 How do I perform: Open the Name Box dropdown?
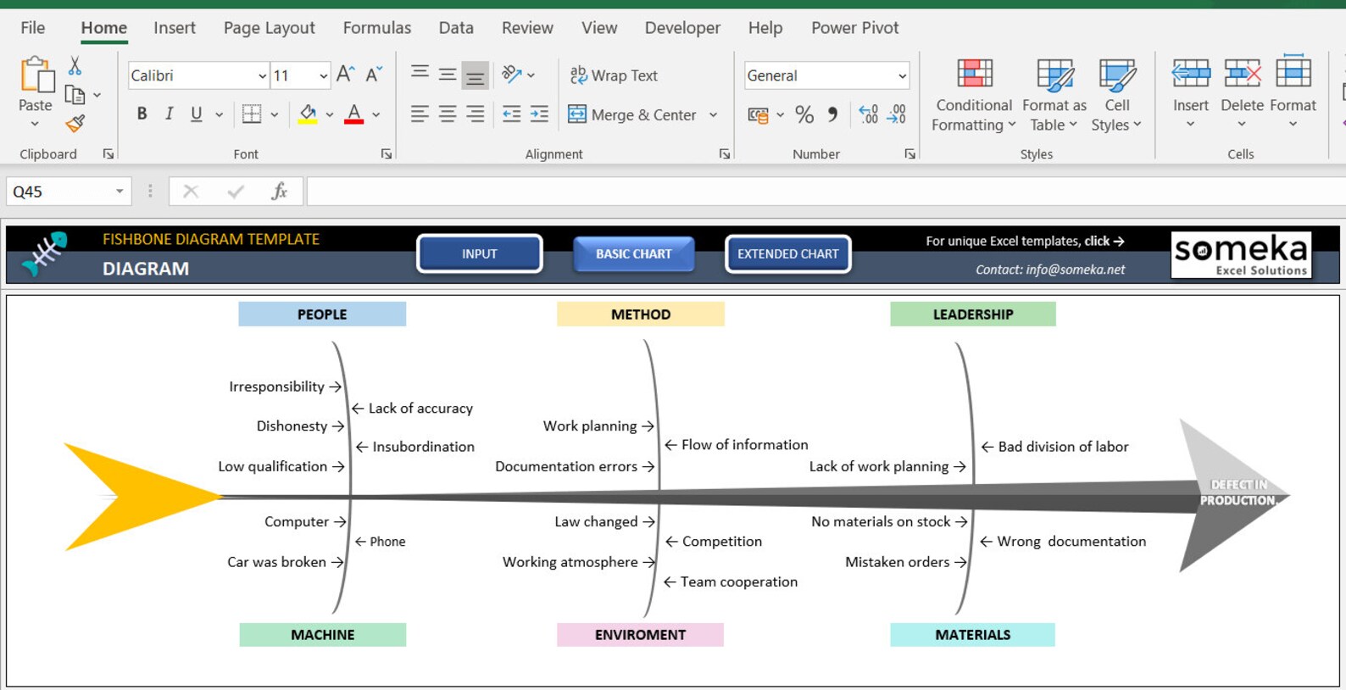click(120, 192)
